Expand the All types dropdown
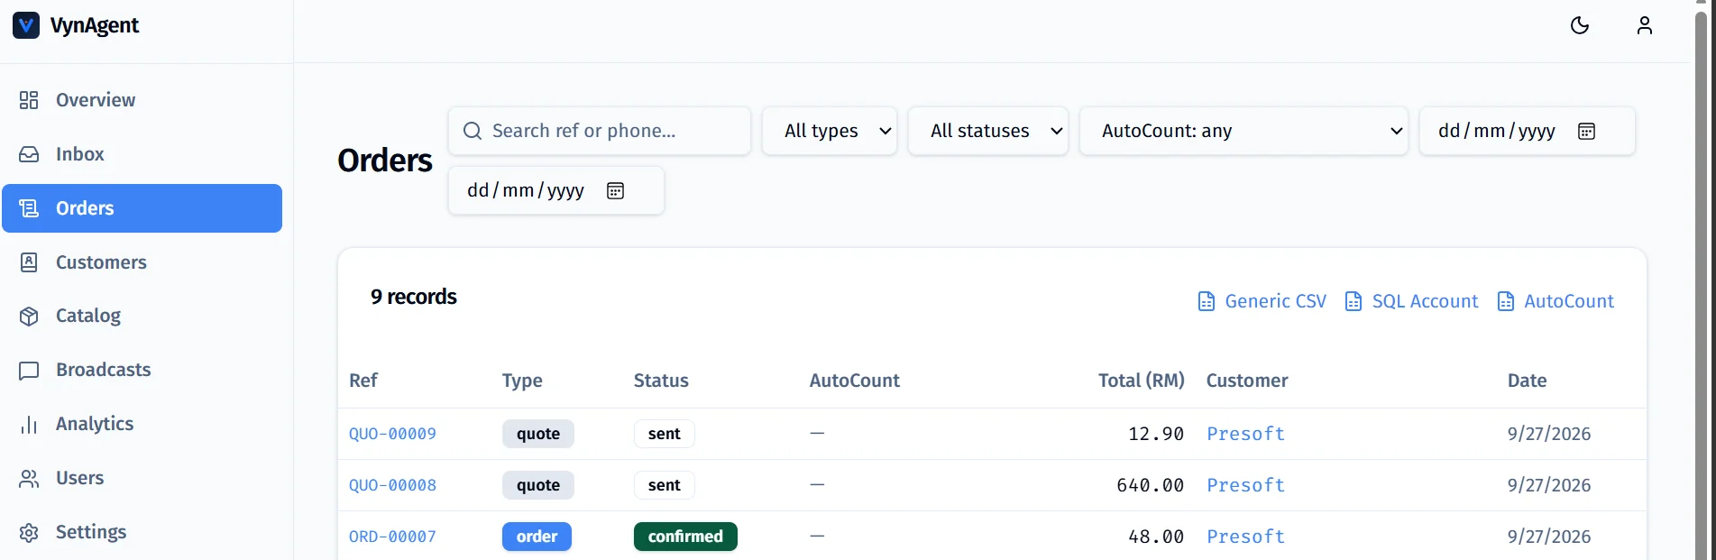Screen dimensions: 1716x560 click(x=830, y=131)
